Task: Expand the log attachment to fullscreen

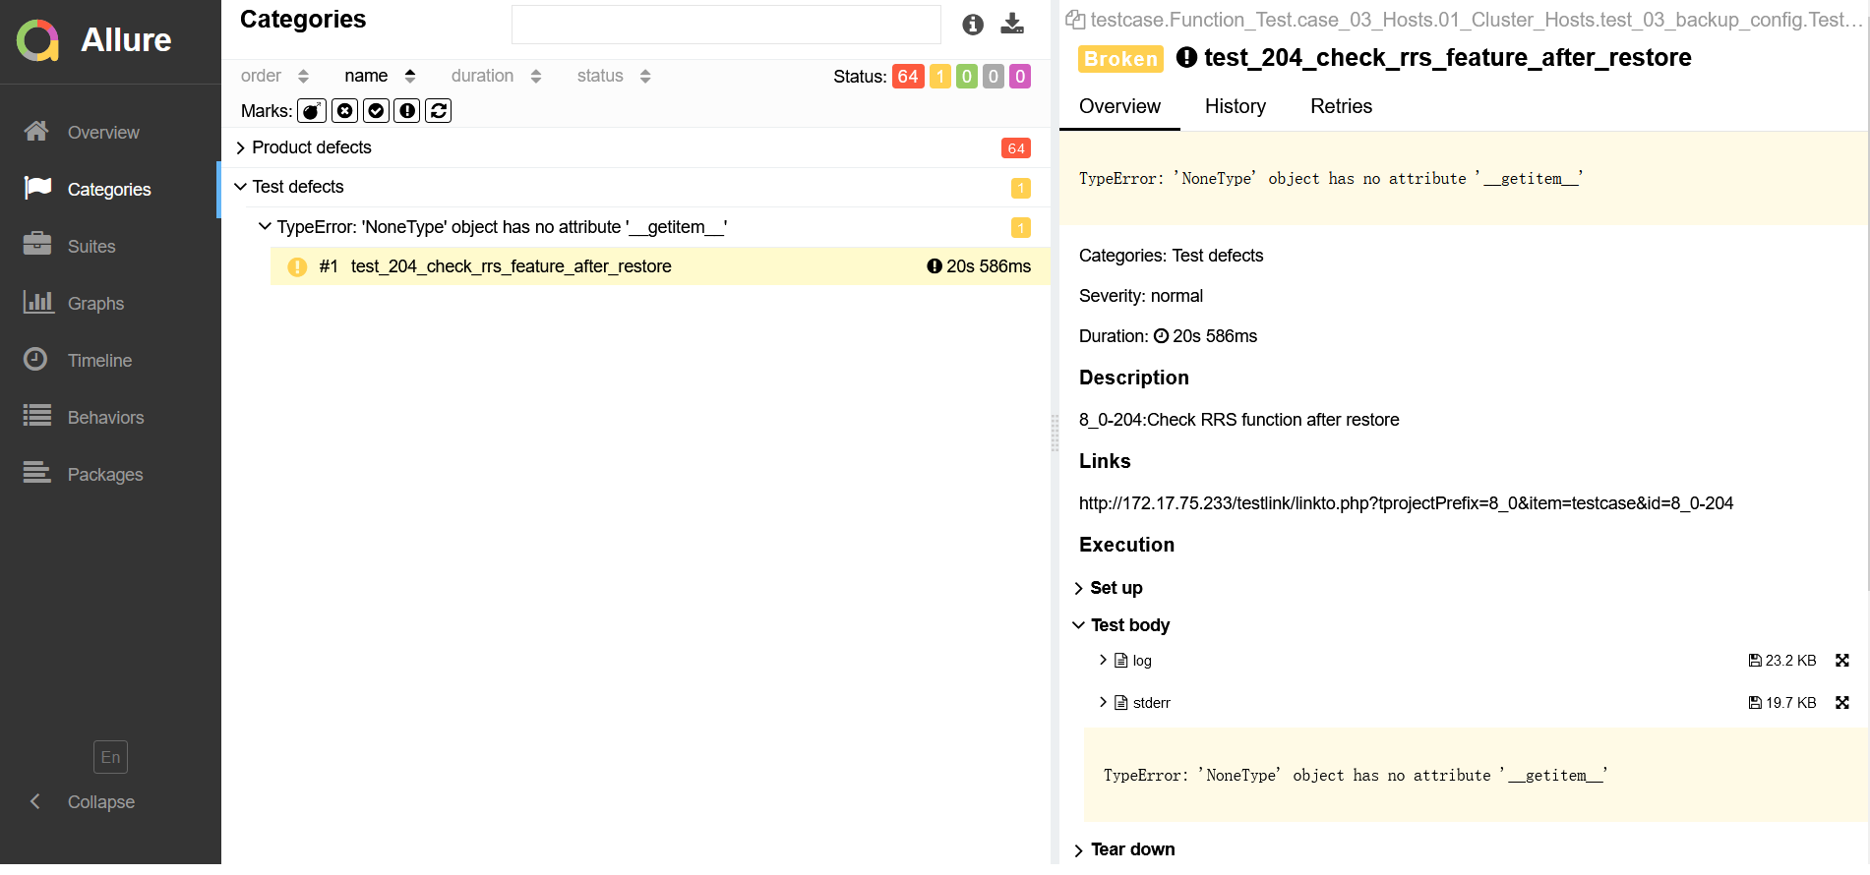Action: [x=1841, y=661]
